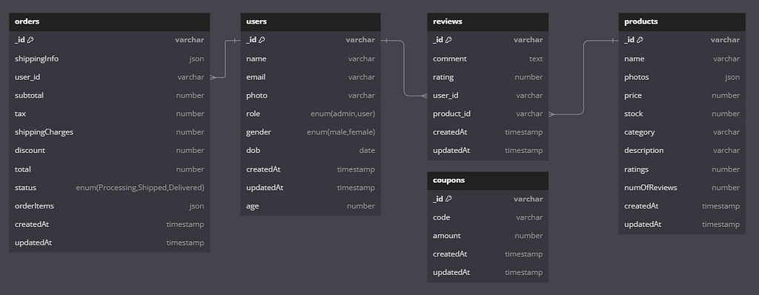
Task: Click the category field in products
Action: pos(682,132)
